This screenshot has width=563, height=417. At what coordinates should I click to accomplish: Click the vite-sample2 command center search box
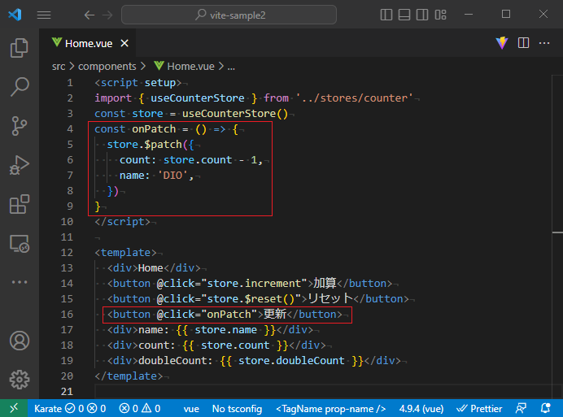(229, 15)
